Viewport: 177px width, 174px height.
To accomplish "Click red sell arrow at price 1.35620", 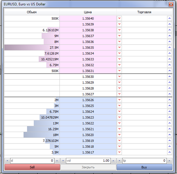I will [119, 135].
